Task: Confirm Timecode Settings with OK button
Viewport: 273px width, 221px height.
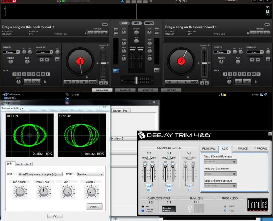Action: point(55,216)
